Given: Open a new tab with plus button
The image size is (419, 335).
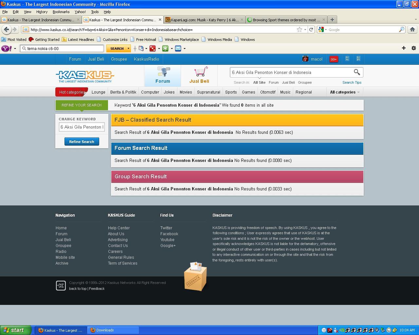Looking at the screenshot, I should pos(332,20).
